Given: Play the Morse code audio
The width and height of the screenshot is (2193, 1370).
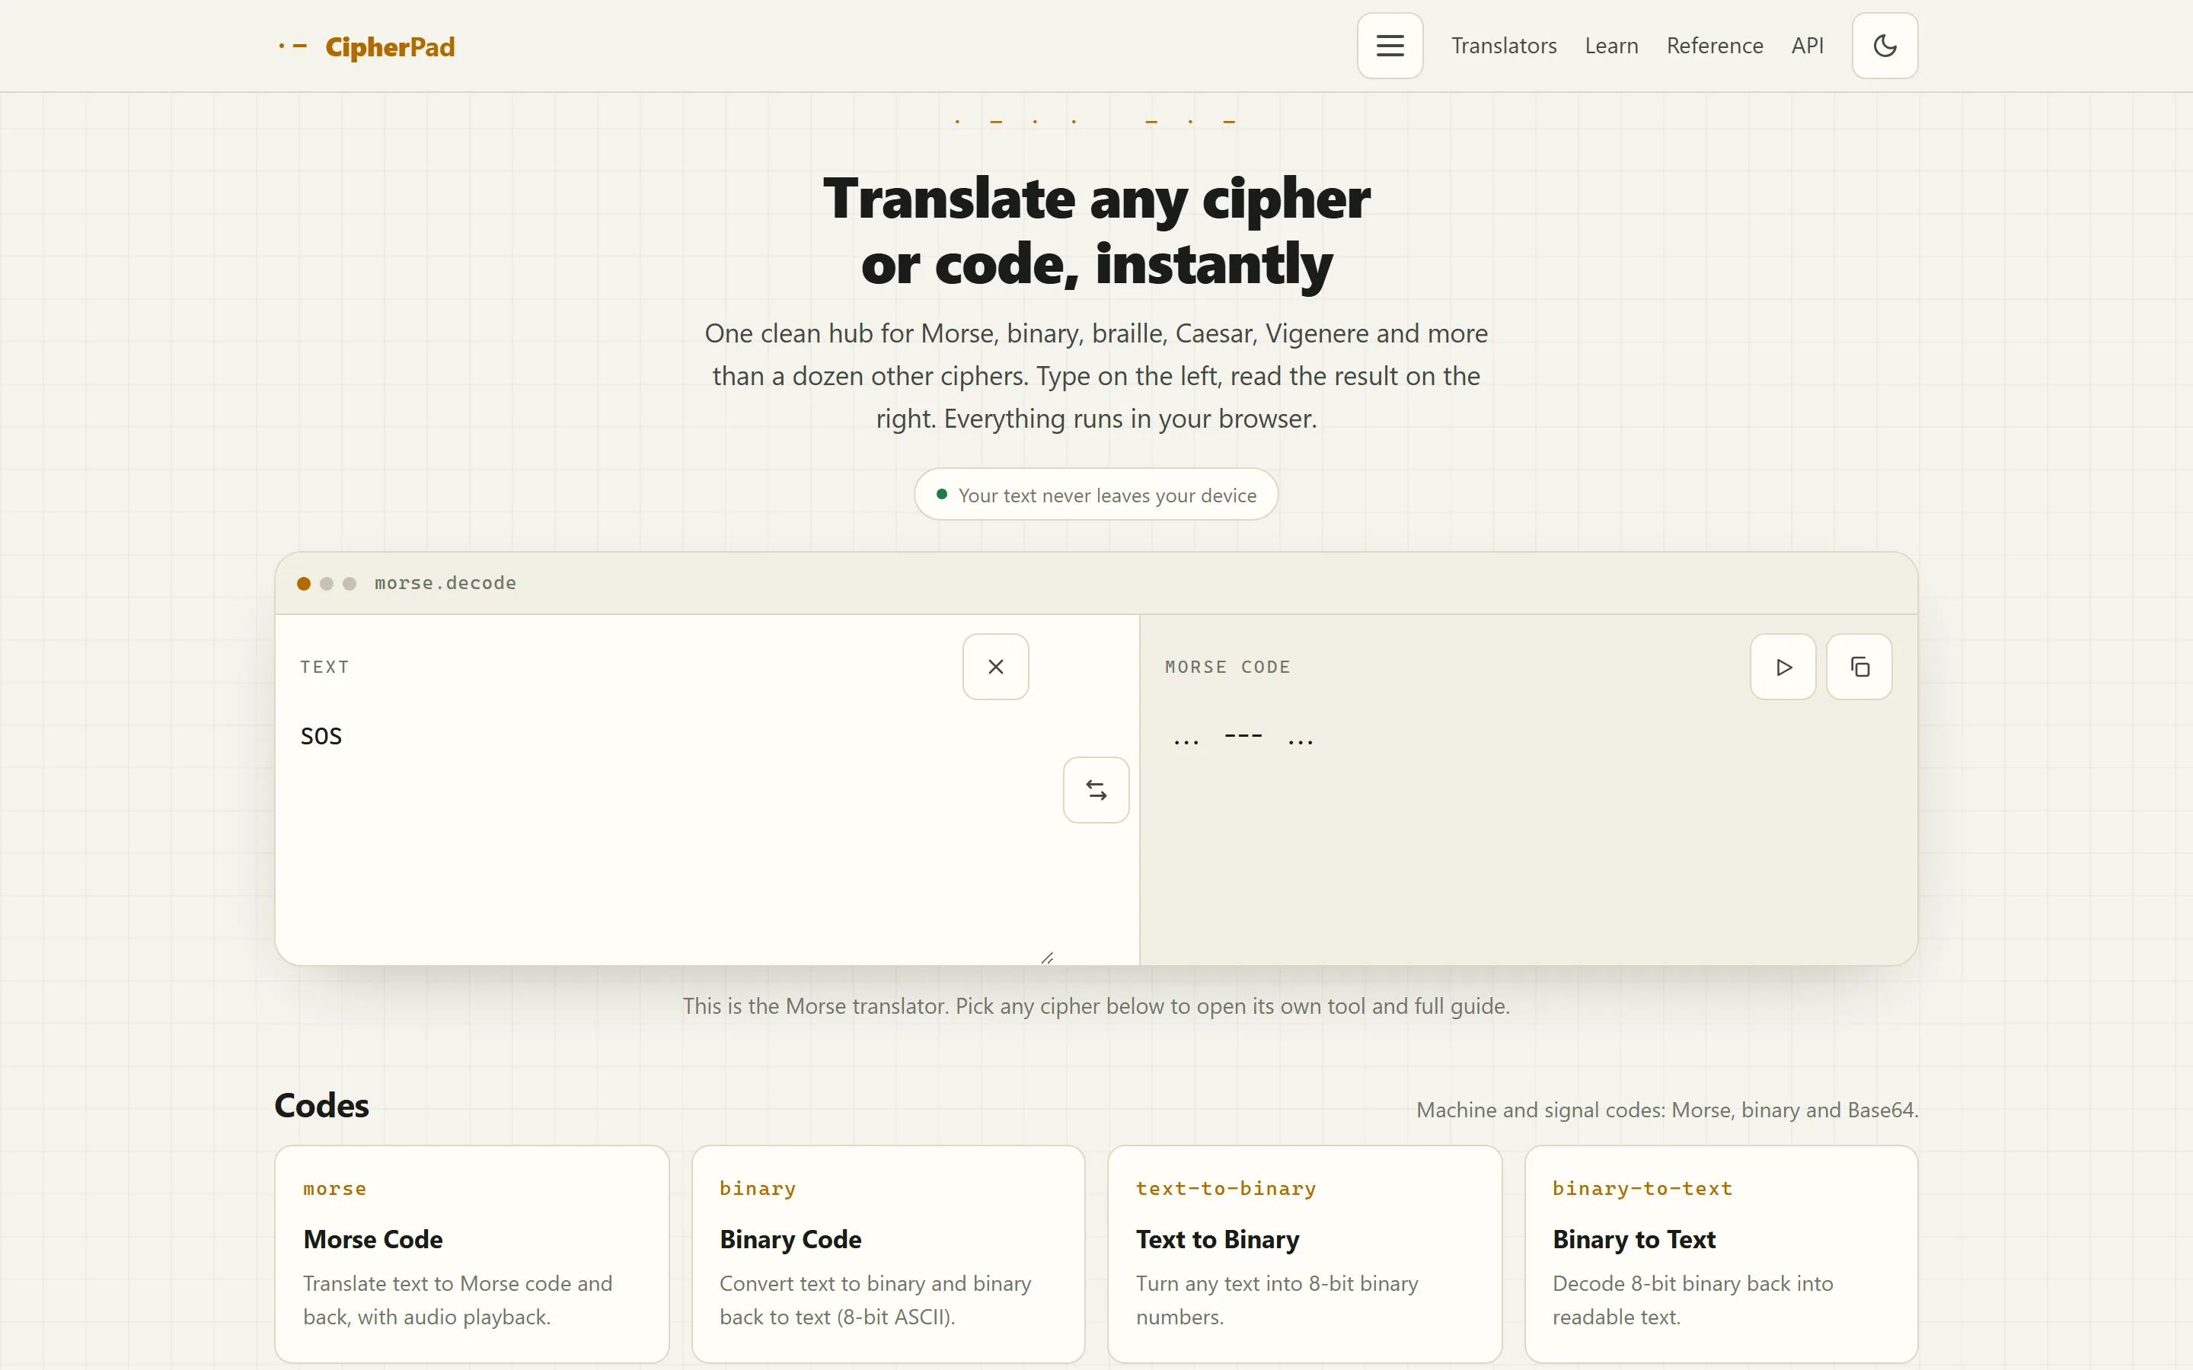Looking at the screenshot, I should [1783, 667].
